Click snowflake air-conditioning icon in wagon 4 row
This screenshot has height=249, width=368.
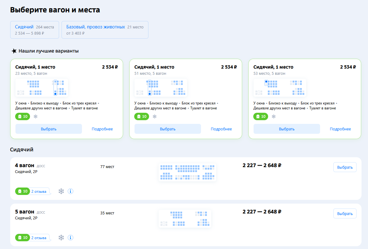61,191
